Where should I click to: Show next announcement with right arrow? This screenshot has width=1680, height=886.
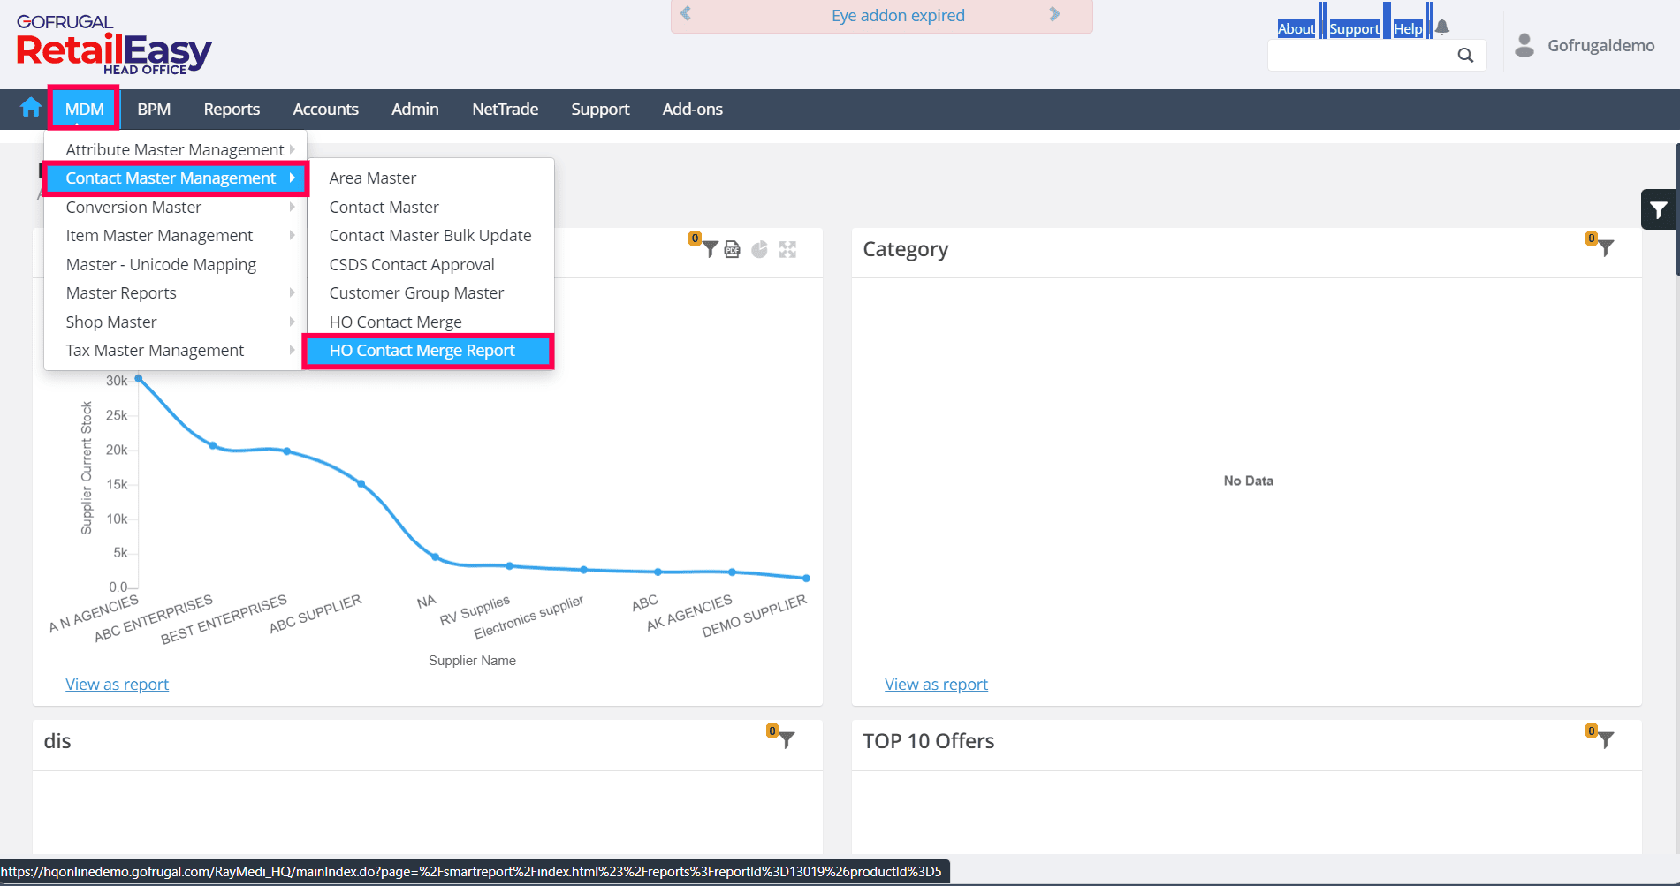(x=1054, y=14)
